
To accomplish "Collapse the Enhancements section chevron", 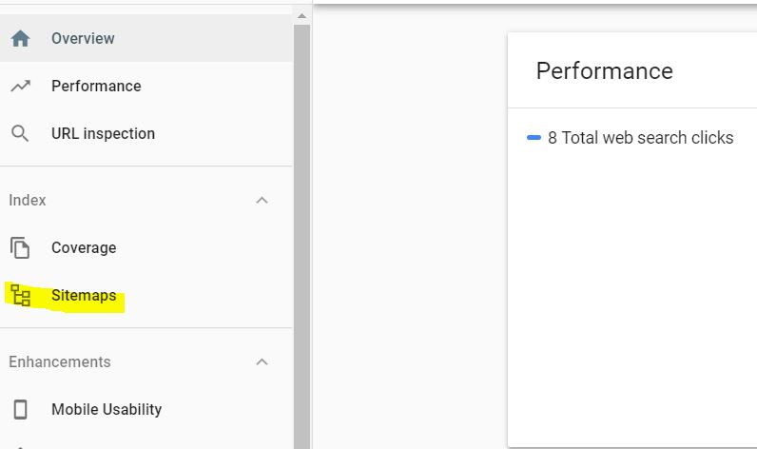I will click(262, 362).
